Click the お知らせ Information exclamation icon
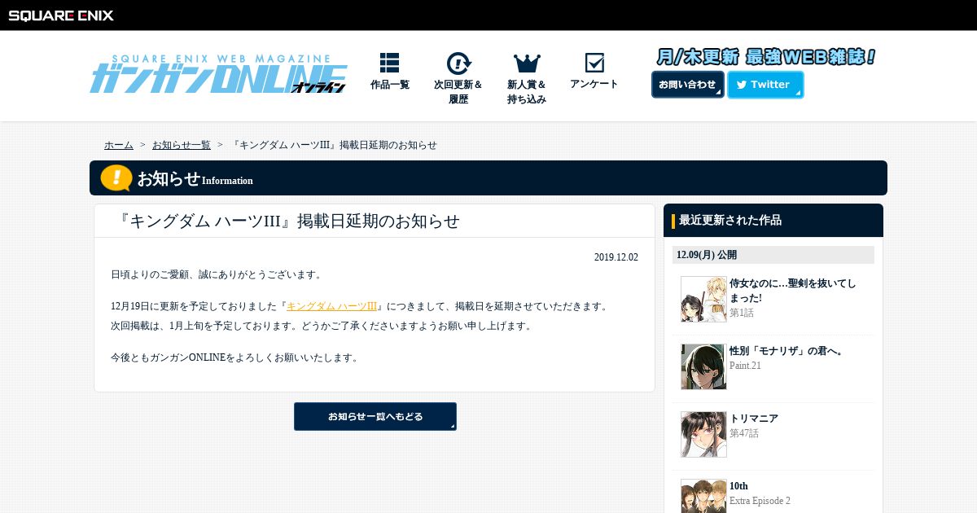 116,178
